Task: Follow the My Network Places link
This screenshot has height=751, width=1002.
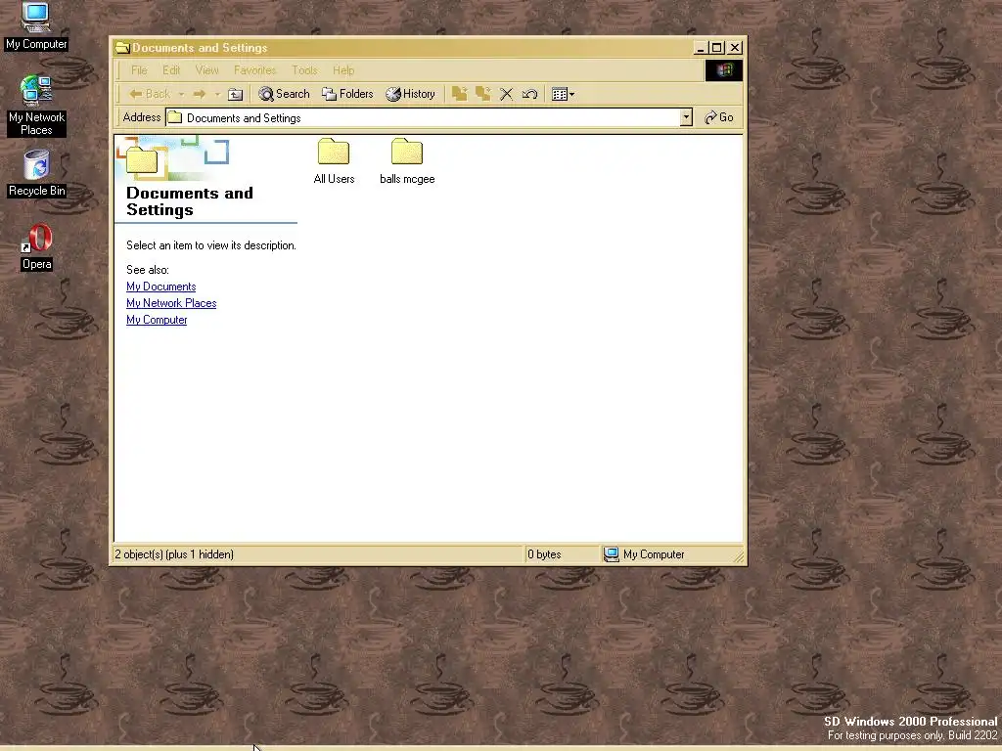Action: point(171,303)
